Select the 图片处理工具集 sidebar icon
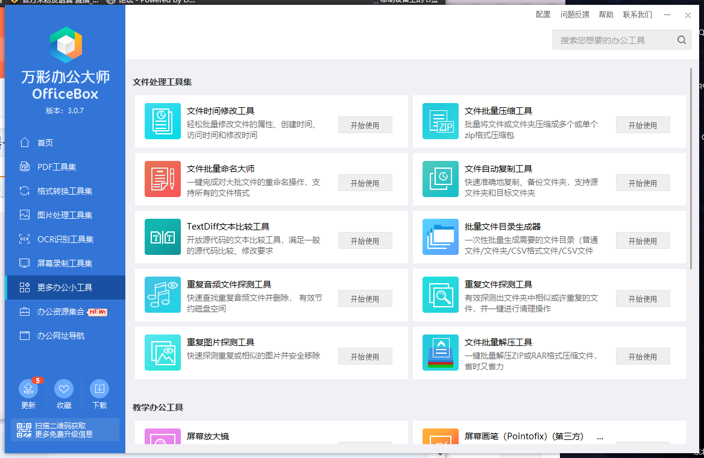 click(x=25, y=215)
